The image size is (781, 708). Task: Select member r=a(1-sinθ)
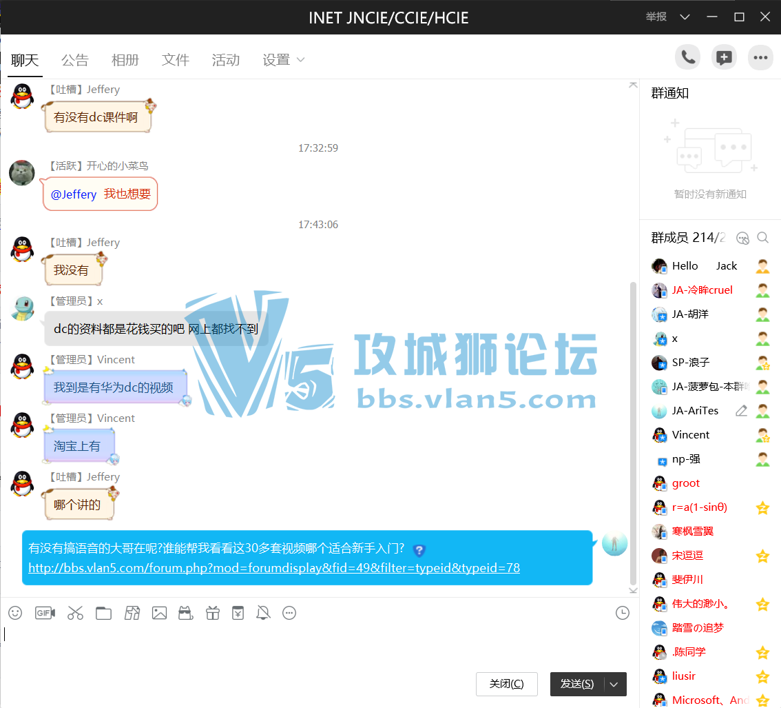[710, 507]
